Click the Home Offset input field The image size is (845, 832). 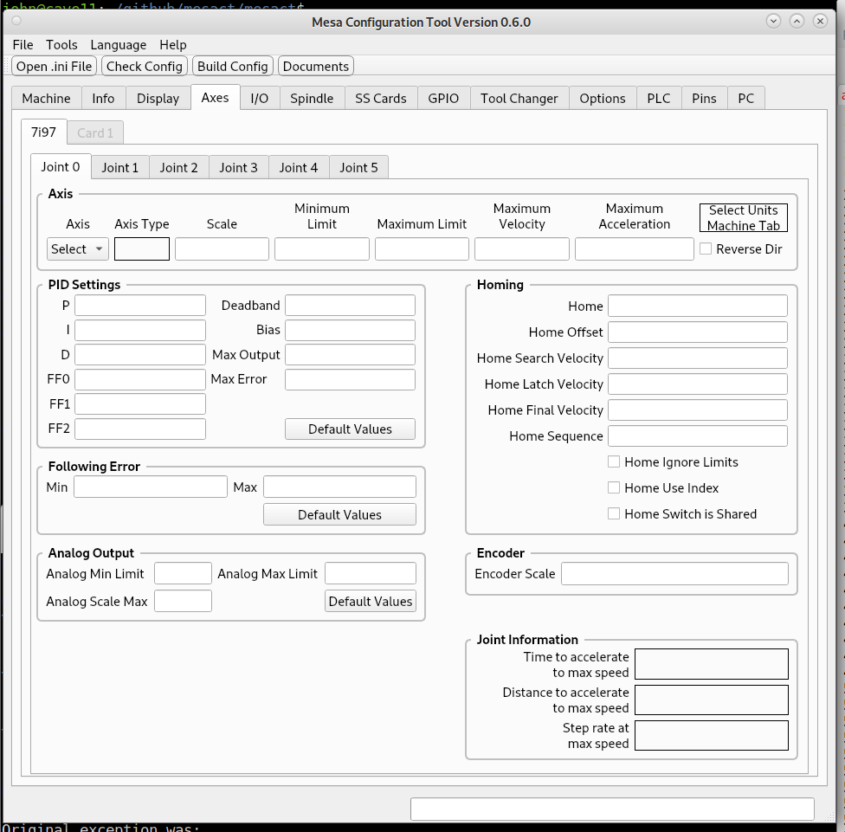pos(698,332)
